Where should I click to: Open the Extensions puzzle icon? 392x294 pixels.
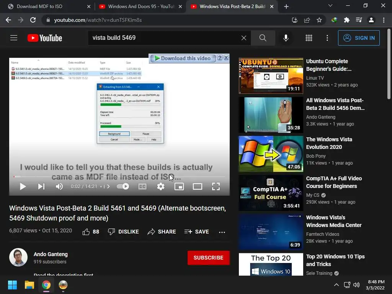[x=347, y=20]
